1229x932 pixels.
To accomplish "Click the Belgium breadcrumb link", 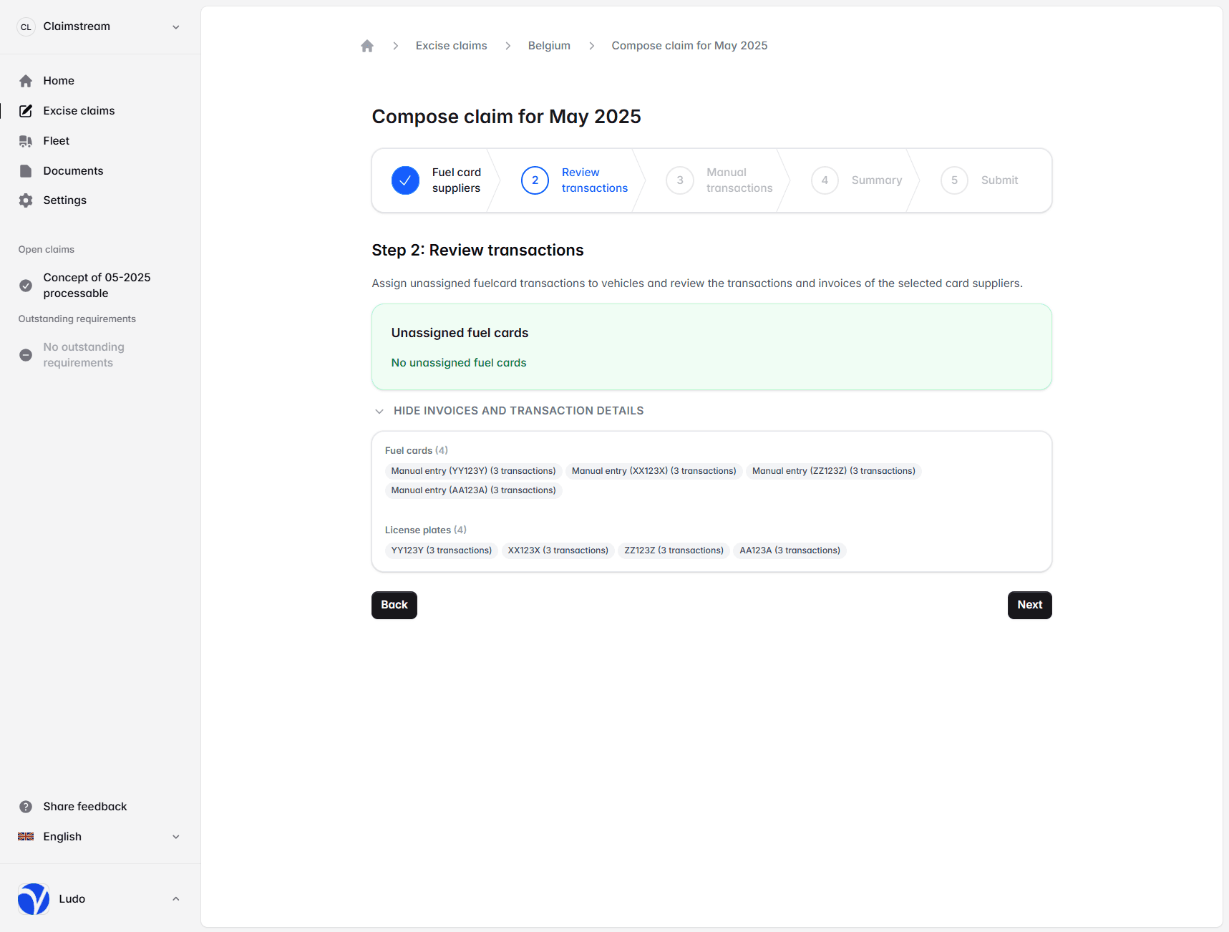I will [x=549, y=46].
